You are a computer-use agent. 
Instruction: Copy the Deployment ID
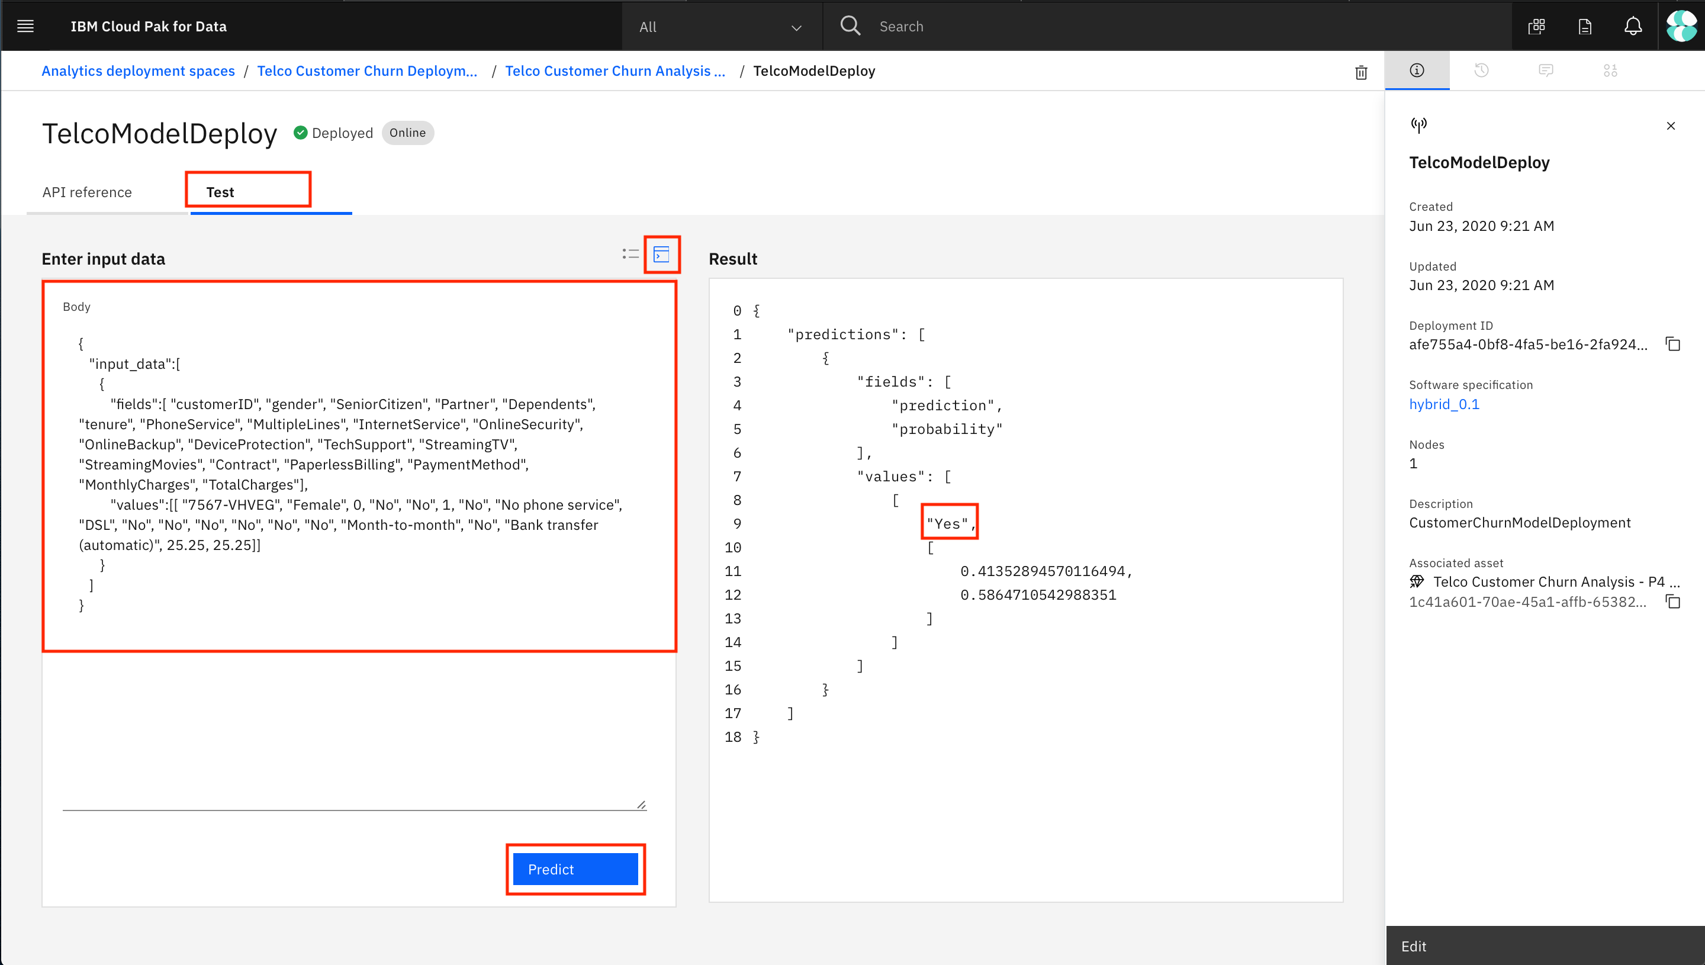tap(1672, 344)
